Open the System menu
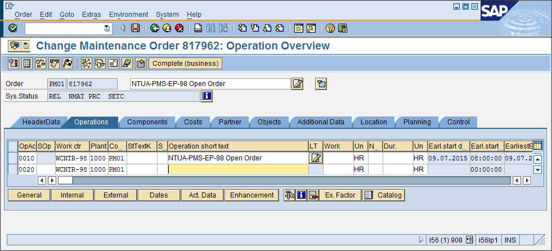The image size is (552, 251). (x=167, y=15)
